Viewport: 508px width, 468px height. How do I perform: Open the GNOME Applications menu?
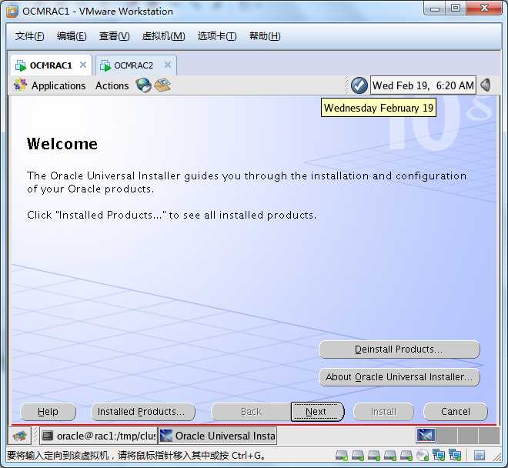49,85
